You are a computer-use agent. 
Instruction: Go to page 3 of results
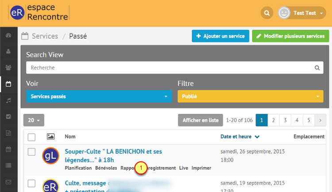click(285, 120)
